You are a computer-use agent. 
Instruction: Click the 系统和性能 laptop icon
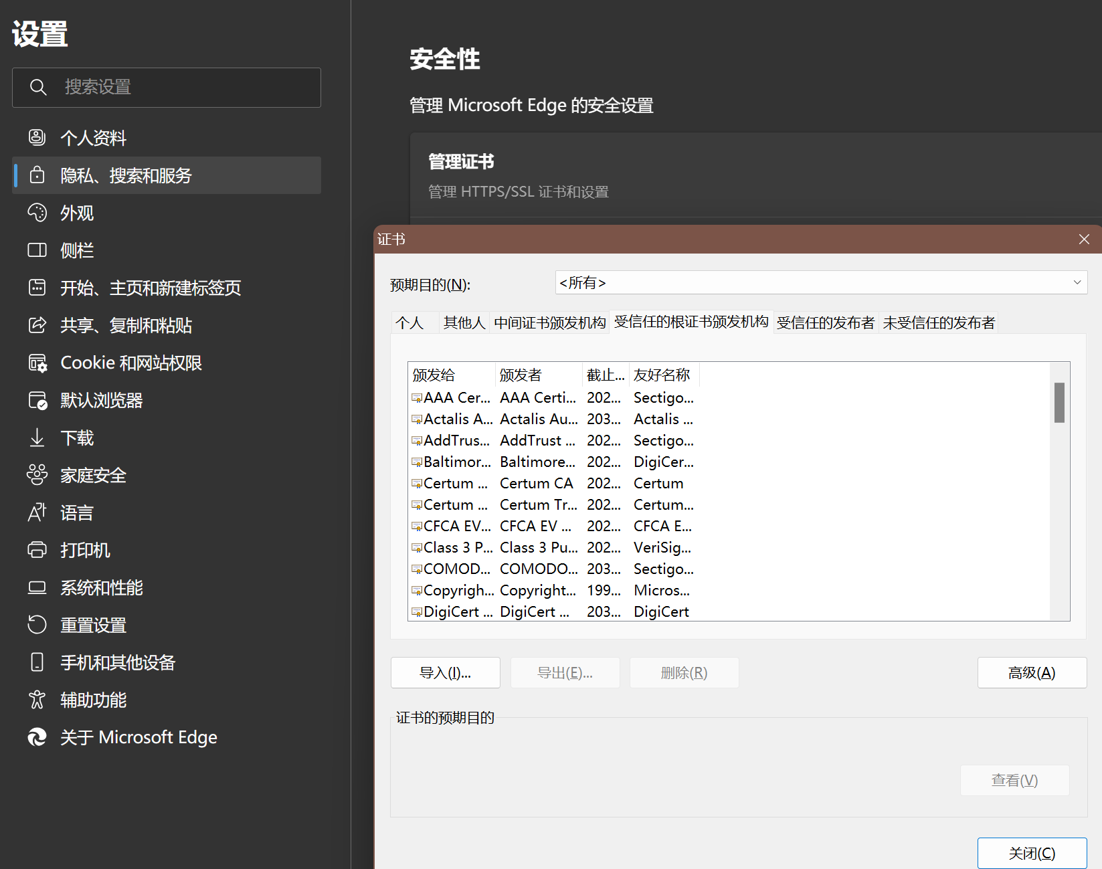click(x=37, y=587)
